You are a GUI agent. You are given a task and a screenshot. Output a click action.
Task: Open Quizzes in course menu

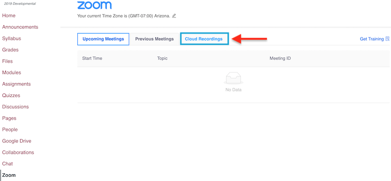11,95
